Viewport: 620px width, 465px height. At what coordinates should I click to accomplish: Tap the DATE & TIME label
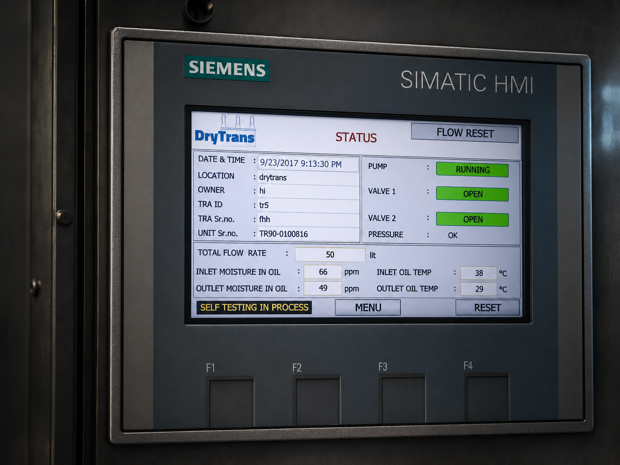tap(221, 159)
